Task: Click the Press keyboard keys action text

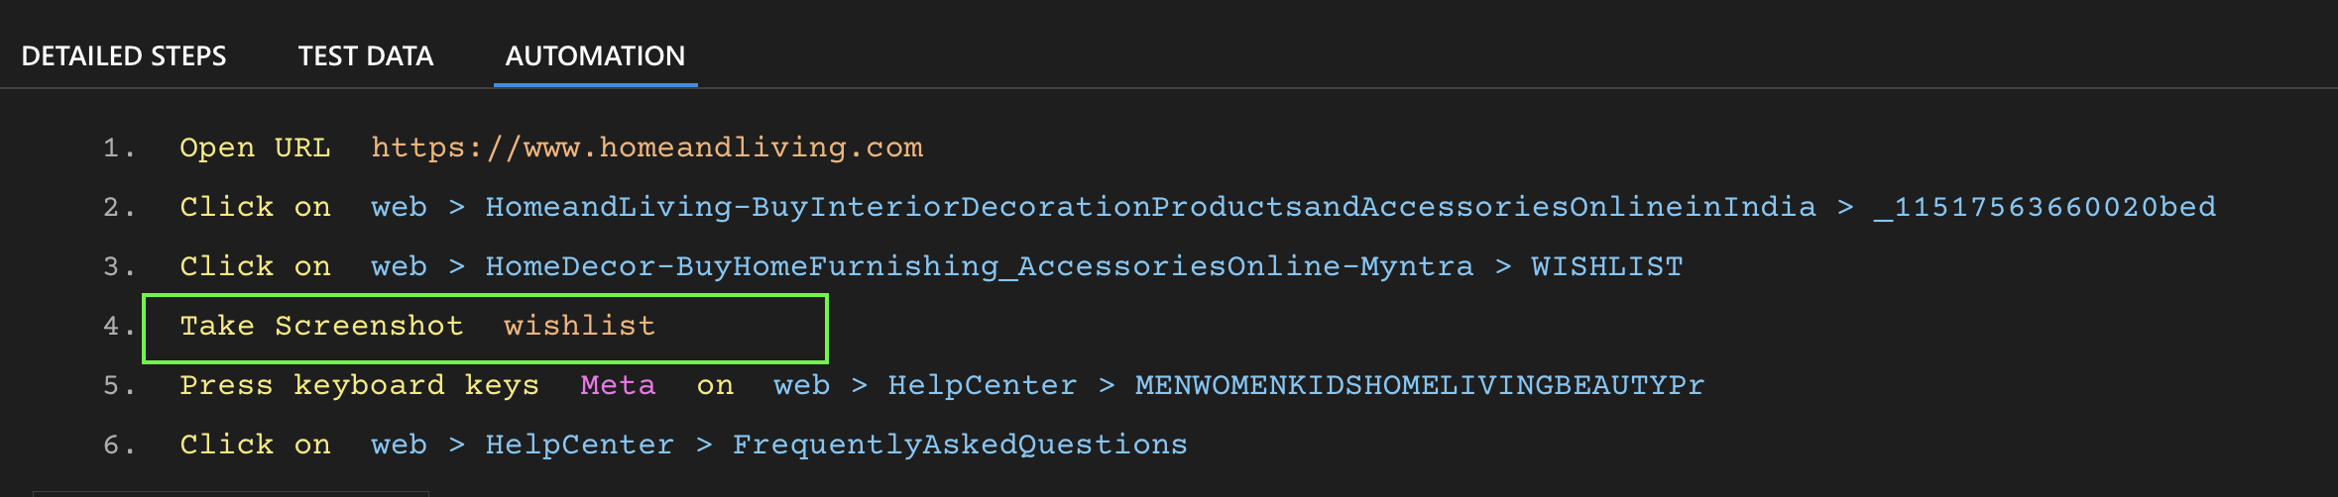Action: [359, 385]
